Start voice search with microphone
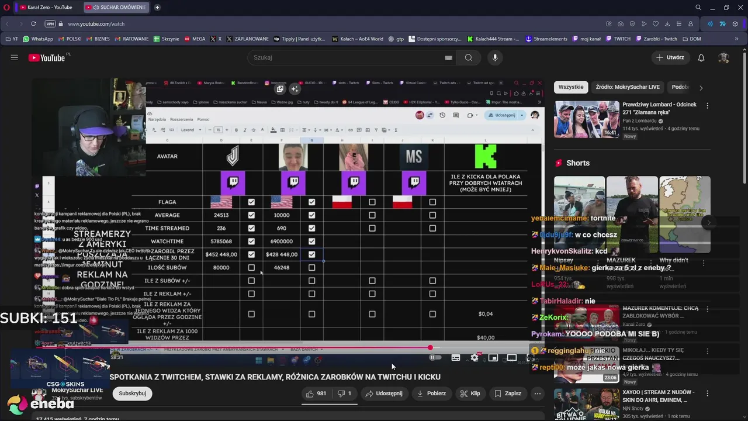Image resolution: width=748 pixels, height=421 pixels. pyautogui.click(x=495, y=57)
